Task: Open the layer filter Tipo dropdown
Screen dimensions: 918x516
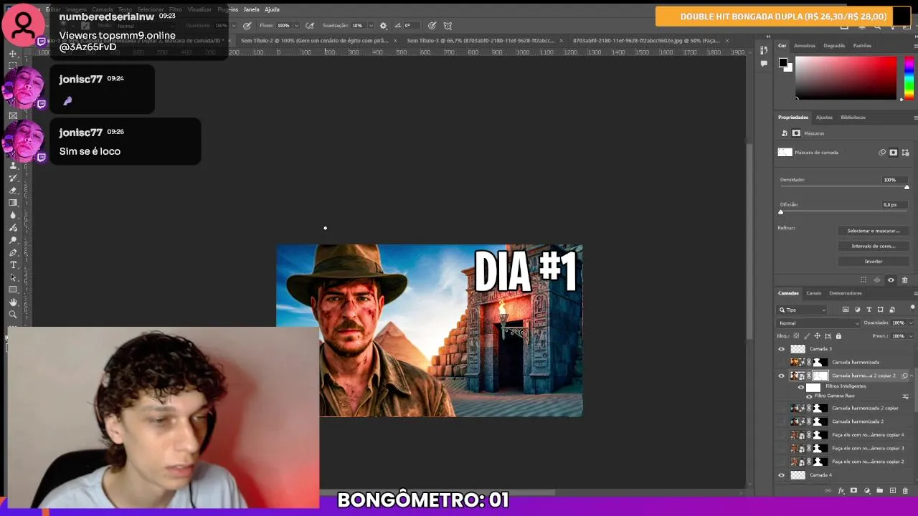Action: [x=802, y=310]
